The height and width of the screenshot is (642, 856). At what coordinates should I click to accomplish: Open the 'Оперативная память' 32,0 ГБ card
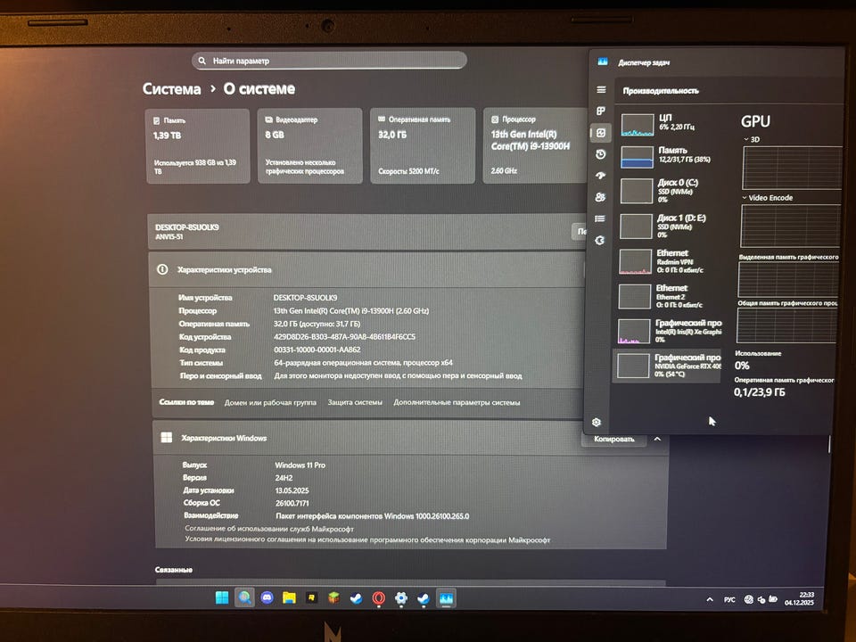[x=423, y=145]
